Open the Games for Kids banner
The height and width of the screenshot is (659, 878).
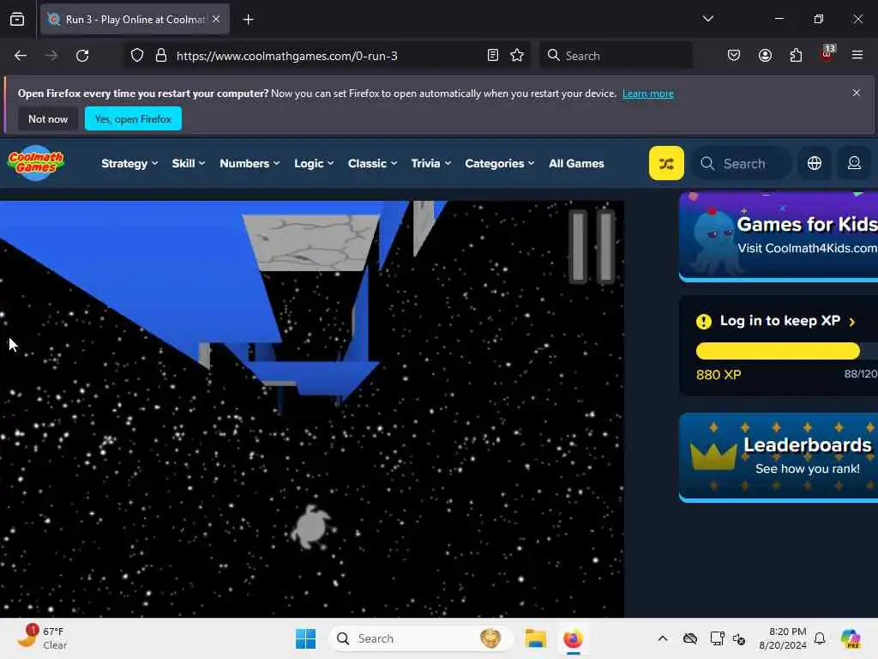coord(779,237)
